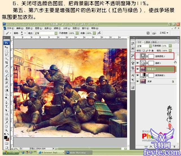Open the layer blend mode dropdown
This screenshot has height=156, width=181.
tap(143, 46)
